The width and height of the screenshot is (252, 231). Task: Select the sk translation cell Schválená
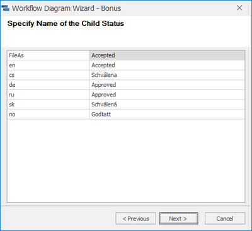click(167, 104)
